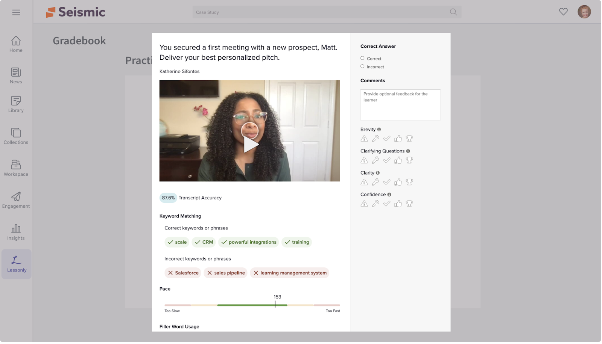
Task: Rate Clarifying Questions with thumbs-up icon
Action: [x=398, y=161]
